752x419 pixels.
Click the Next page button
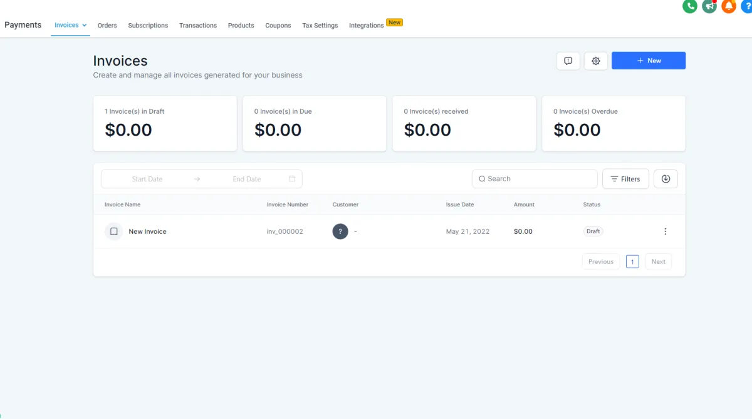tap(658, 261)
